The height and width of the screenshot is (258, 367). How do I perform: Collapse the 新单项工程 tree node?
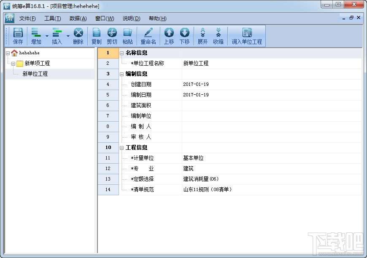(x=13, y=64)
